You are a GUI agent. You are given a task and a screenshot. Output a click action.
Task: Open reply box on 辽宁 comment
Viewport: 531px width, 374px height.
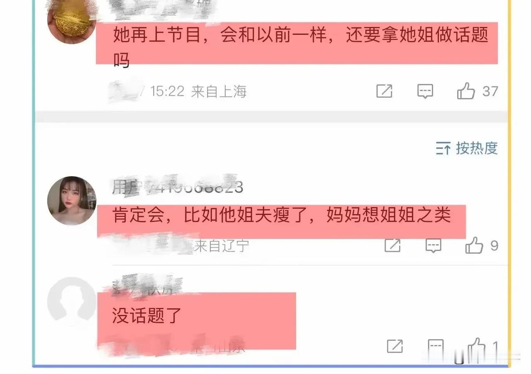pyautogui.click(x=433, y=246)
